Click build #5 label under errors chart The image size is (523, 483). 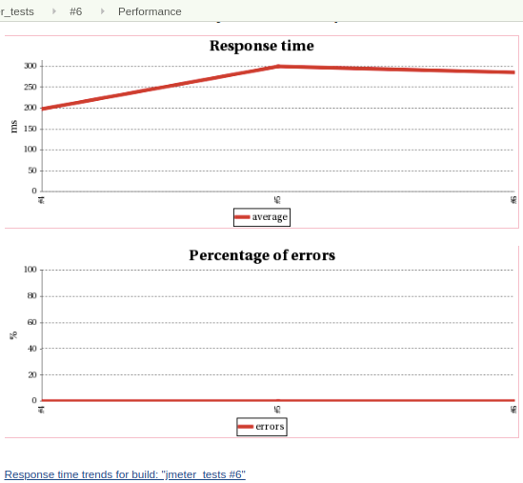(277, 410)
